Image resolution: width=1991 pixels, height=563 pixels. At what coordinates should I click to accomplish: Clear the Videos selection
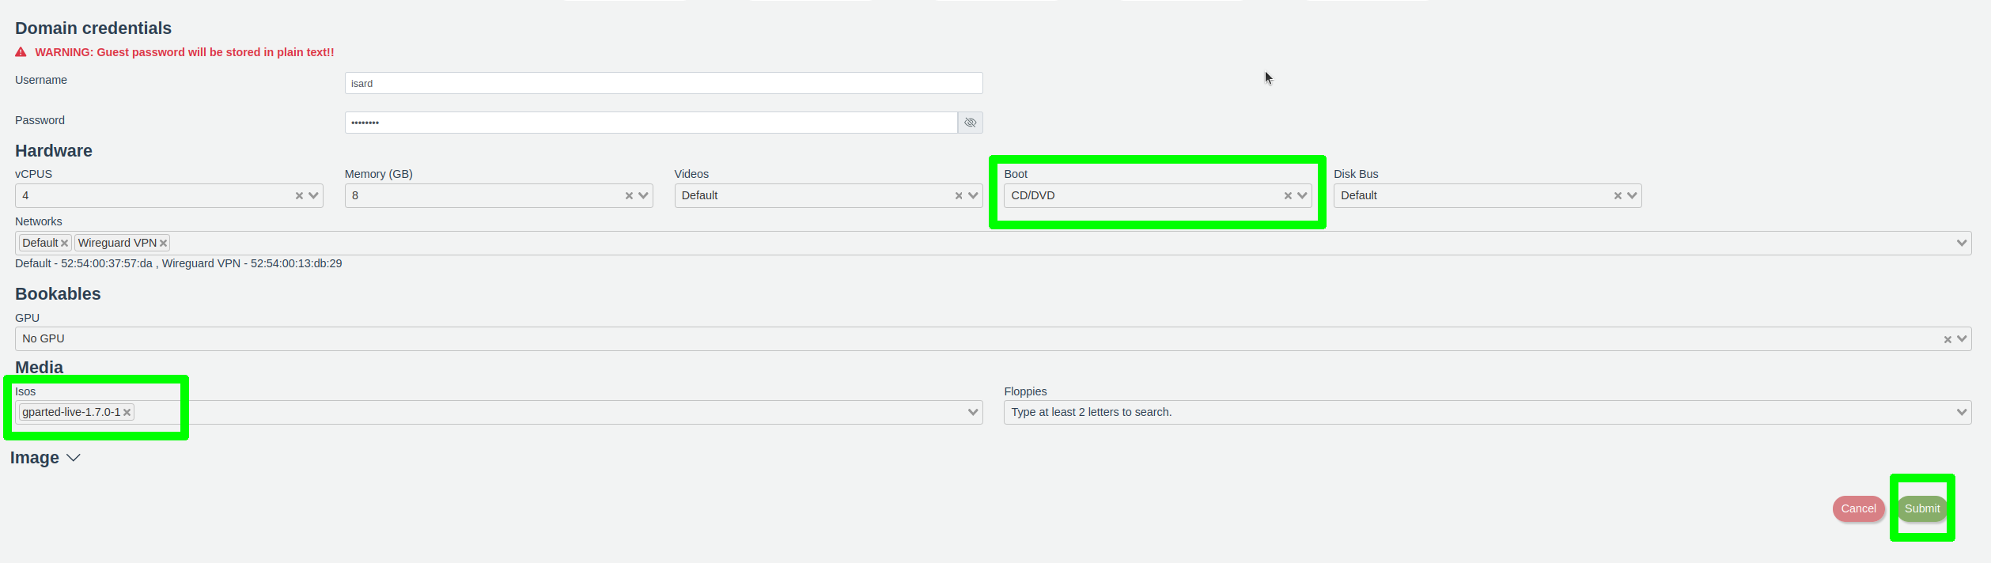click(x=958, y=196)
